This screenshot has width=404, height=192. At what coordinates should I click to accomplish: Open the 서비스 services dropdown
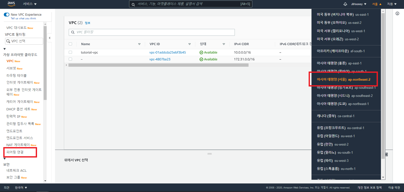pyautogui.click(x=30, y=4)
